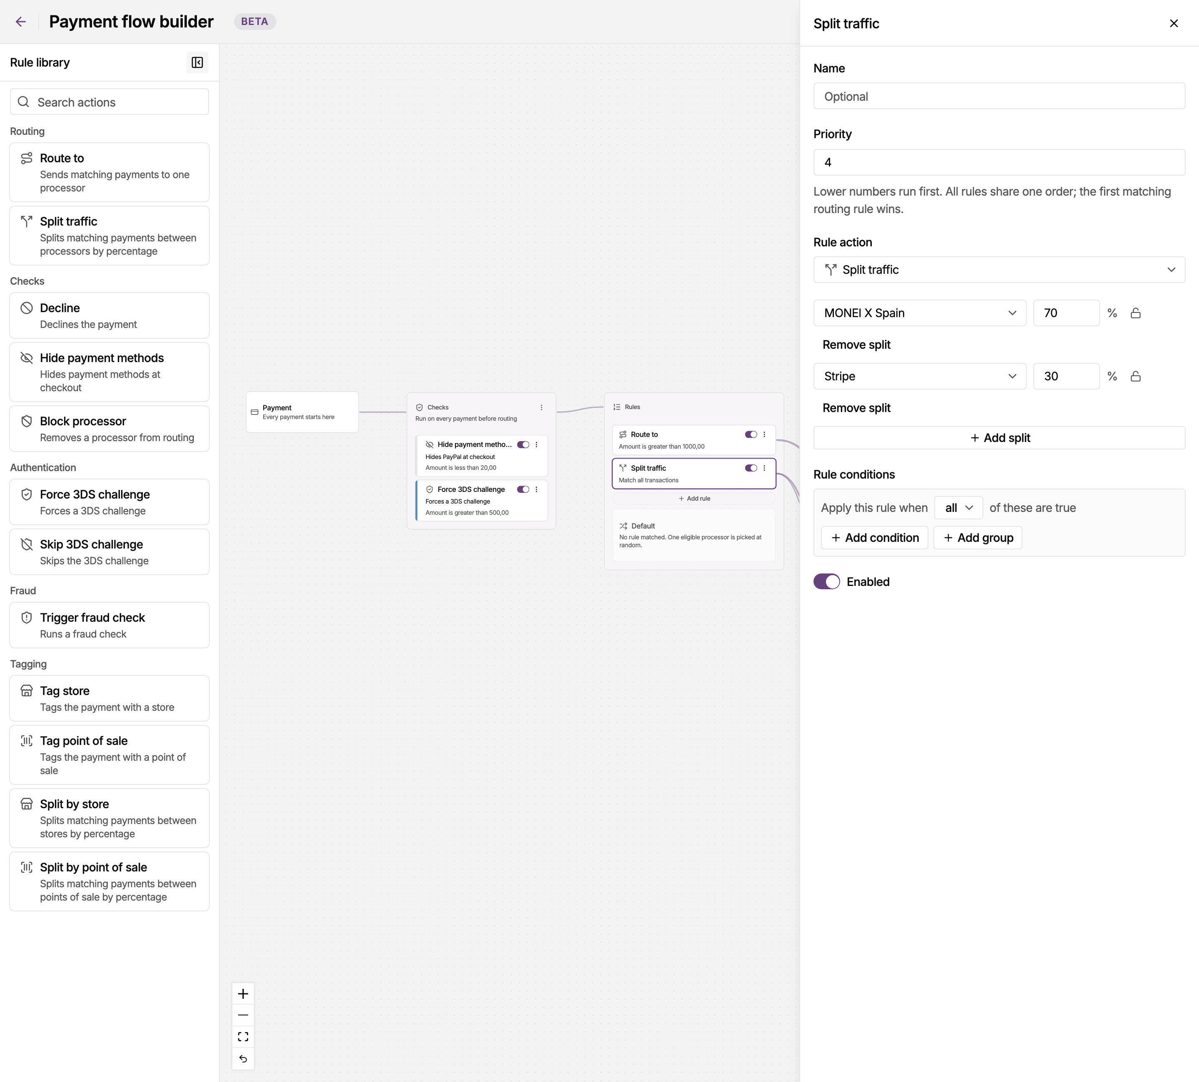Change the 'all' conditions match dropdown
1199x1082 pixels.
[x=958, y=508]
